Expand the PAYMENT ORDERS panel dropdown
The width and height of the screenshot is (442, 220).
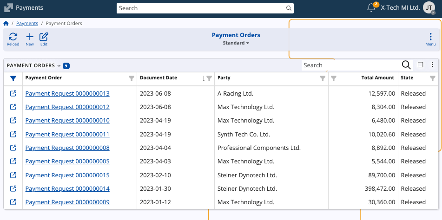[59, 66]
